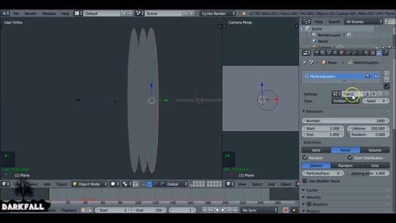Viewport: 396px width, 223px height.
Task: Open the Emitter type dropdown
Action: click(x=345, y=101)
